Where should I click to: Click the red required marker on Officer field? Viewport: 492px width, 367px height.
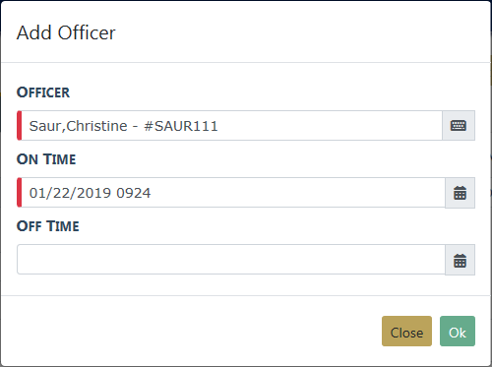tap(20, 126)
